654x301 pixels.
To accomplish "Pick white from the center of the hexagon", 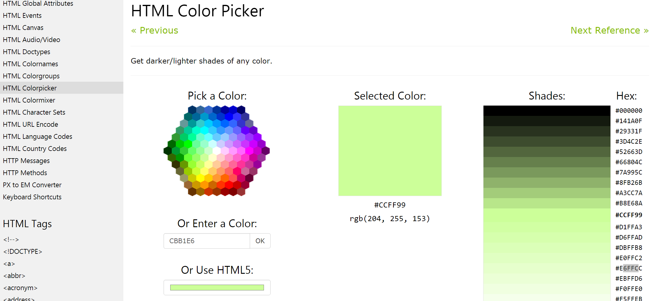I will [x=217, y=151].
